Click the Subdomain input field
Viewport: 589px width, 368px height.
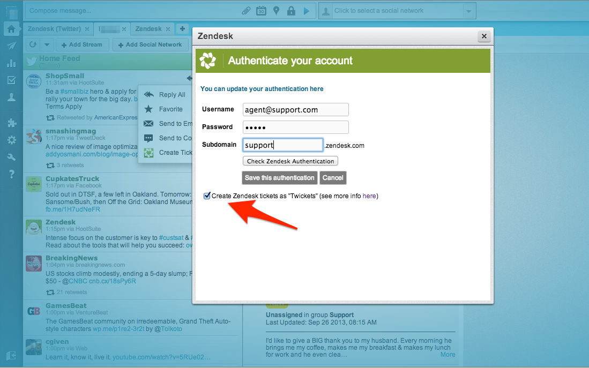click(x=283, y=145)
